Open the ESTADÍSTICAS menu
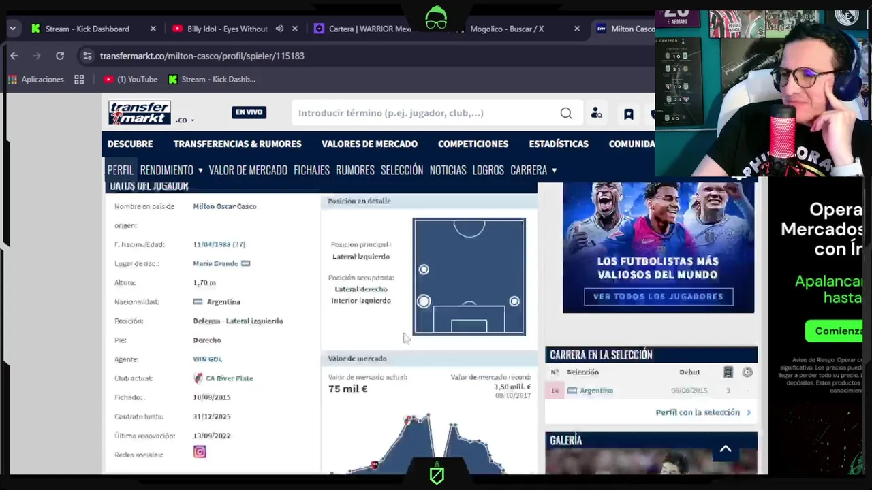This screenshot has width=872, height=490. pyautogui.click(x=559, y=144)
